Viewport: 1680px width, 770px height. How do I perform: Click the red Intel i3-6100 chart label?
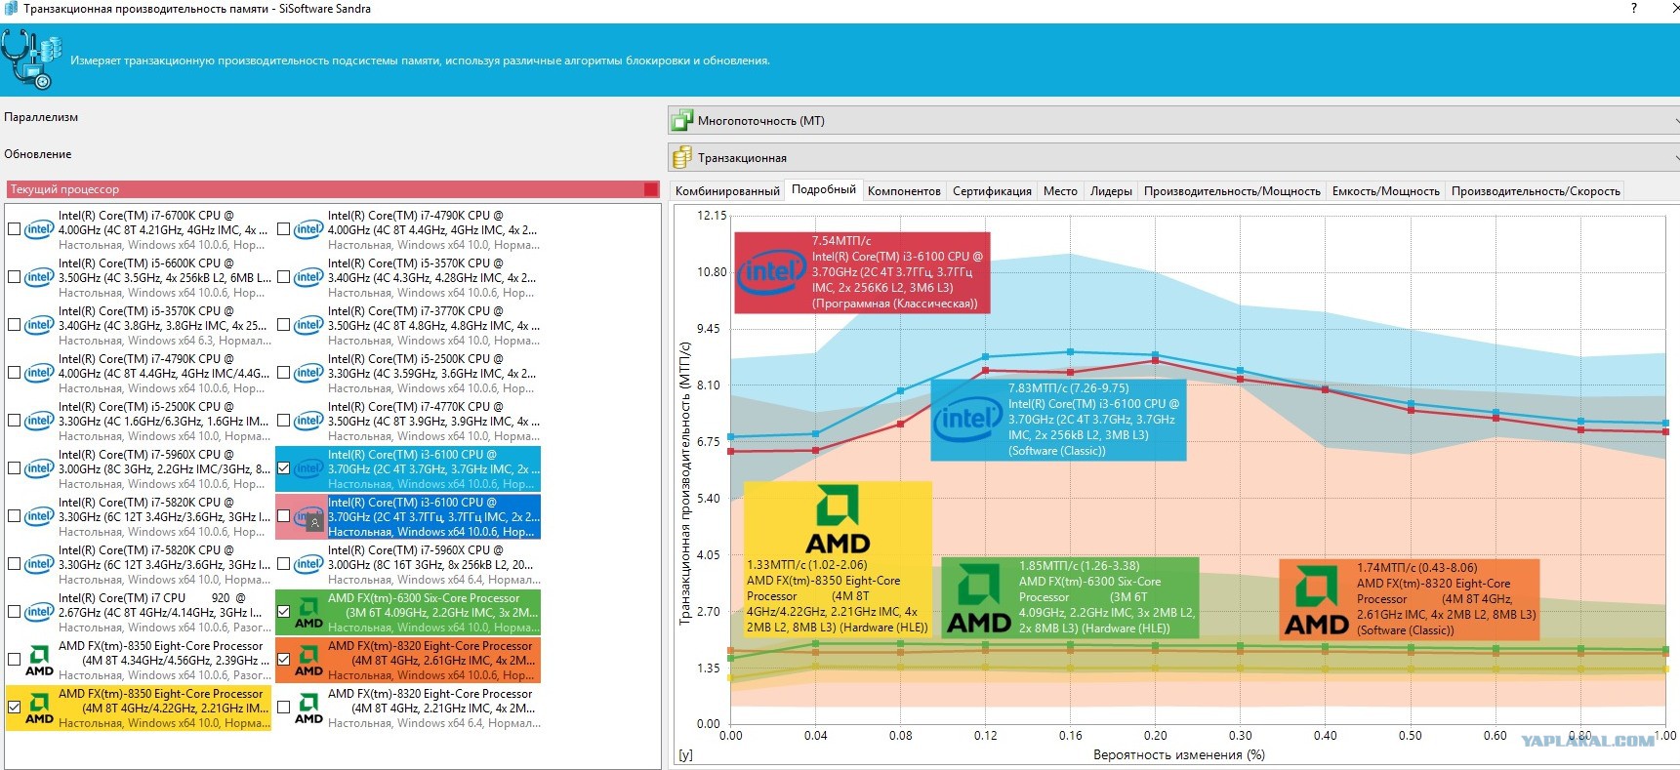(x=862, y=272)
